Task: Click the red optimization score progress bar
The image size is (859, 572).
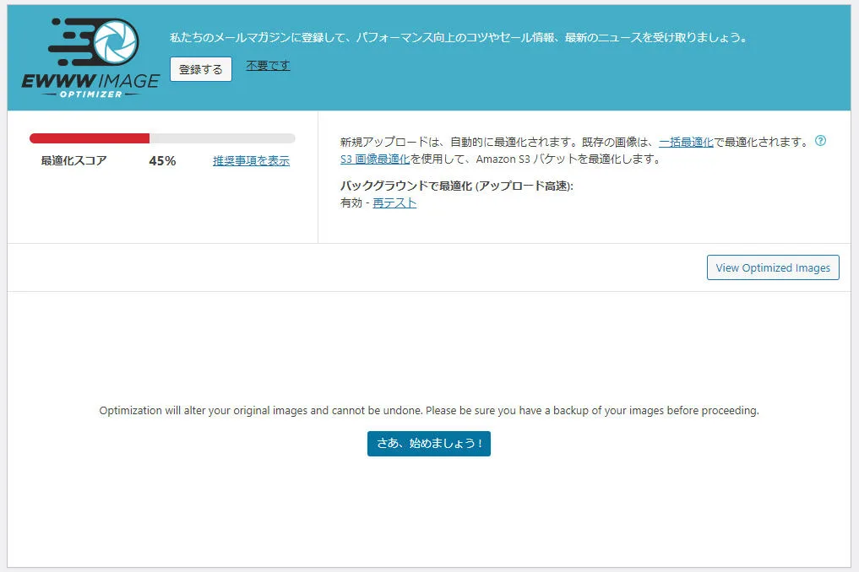Action: [89, 137]
